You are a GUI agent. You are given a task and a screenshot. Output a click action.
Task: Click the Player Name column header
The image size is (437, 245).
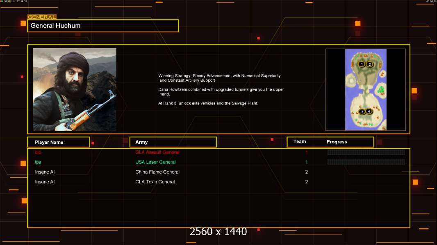click(59, 142)
